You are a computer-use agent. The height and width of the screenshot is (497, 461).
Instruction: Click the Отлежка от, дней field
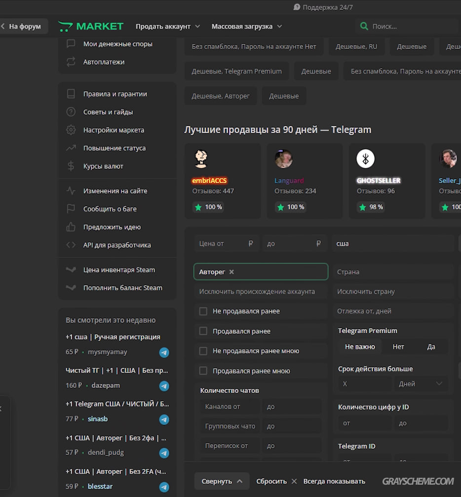[393, 311]
